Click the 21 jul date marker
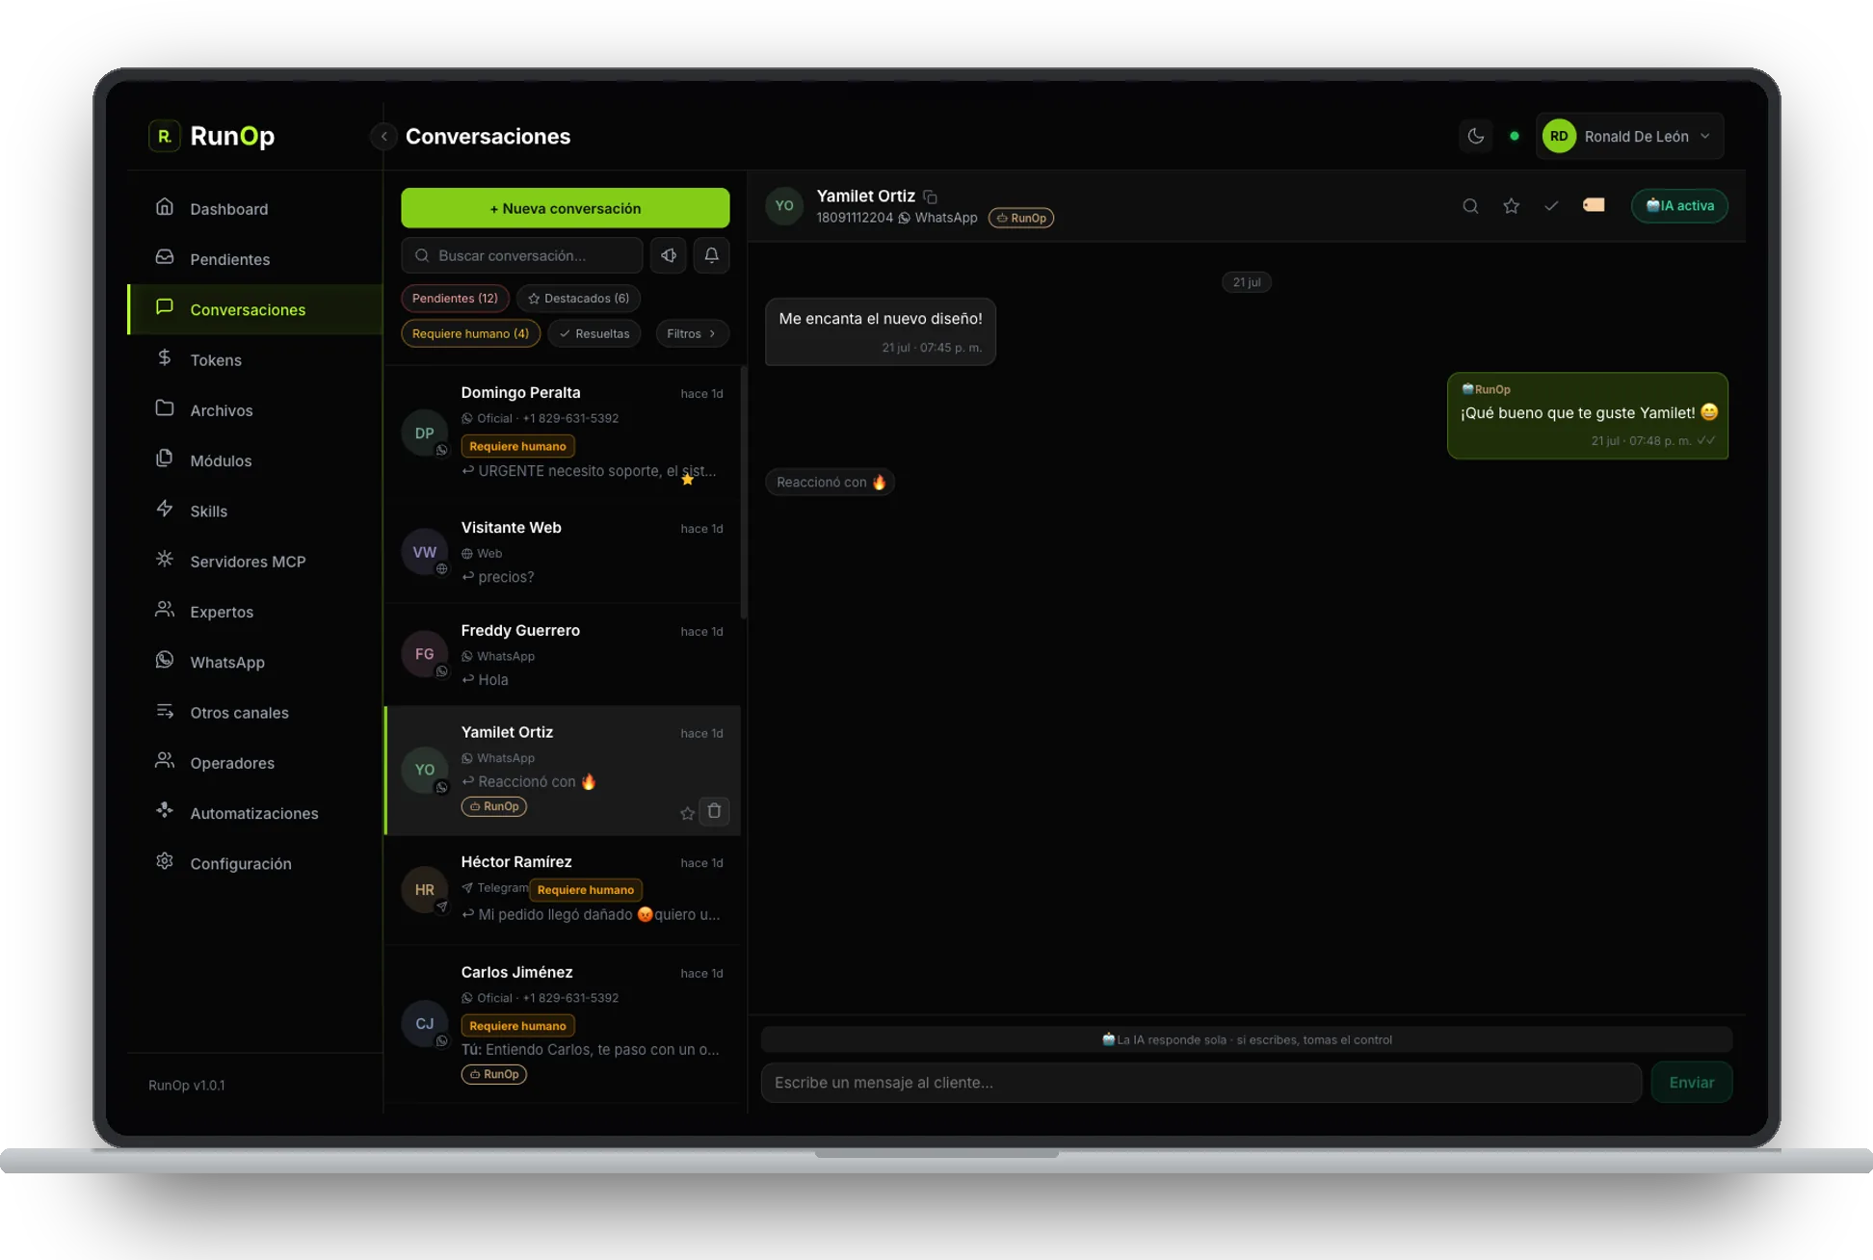The image size is (1873, 1260). [1247, 282]
